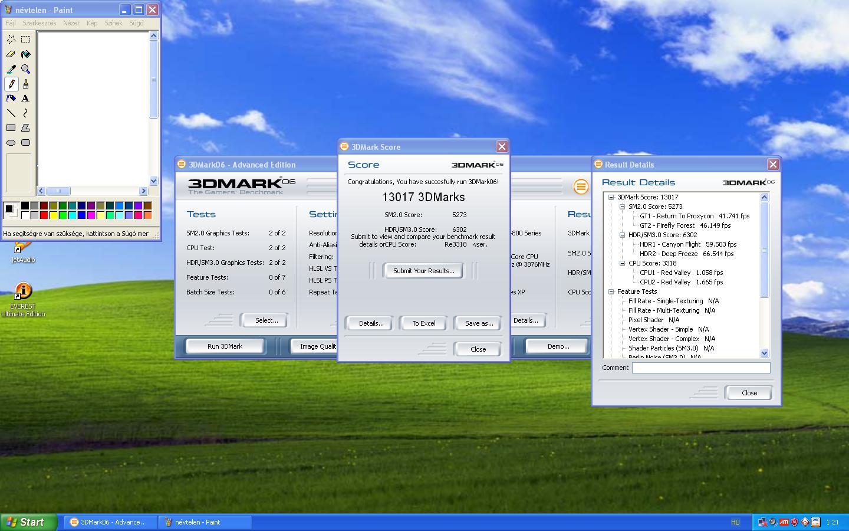Click the Submit Your Results button
The width and height of the screenshot is (849, 531).
point(424,271)
